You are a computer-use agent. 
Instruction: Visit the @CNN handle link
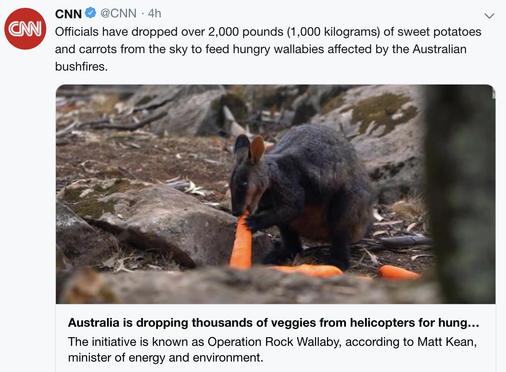(x=119, y=13)
